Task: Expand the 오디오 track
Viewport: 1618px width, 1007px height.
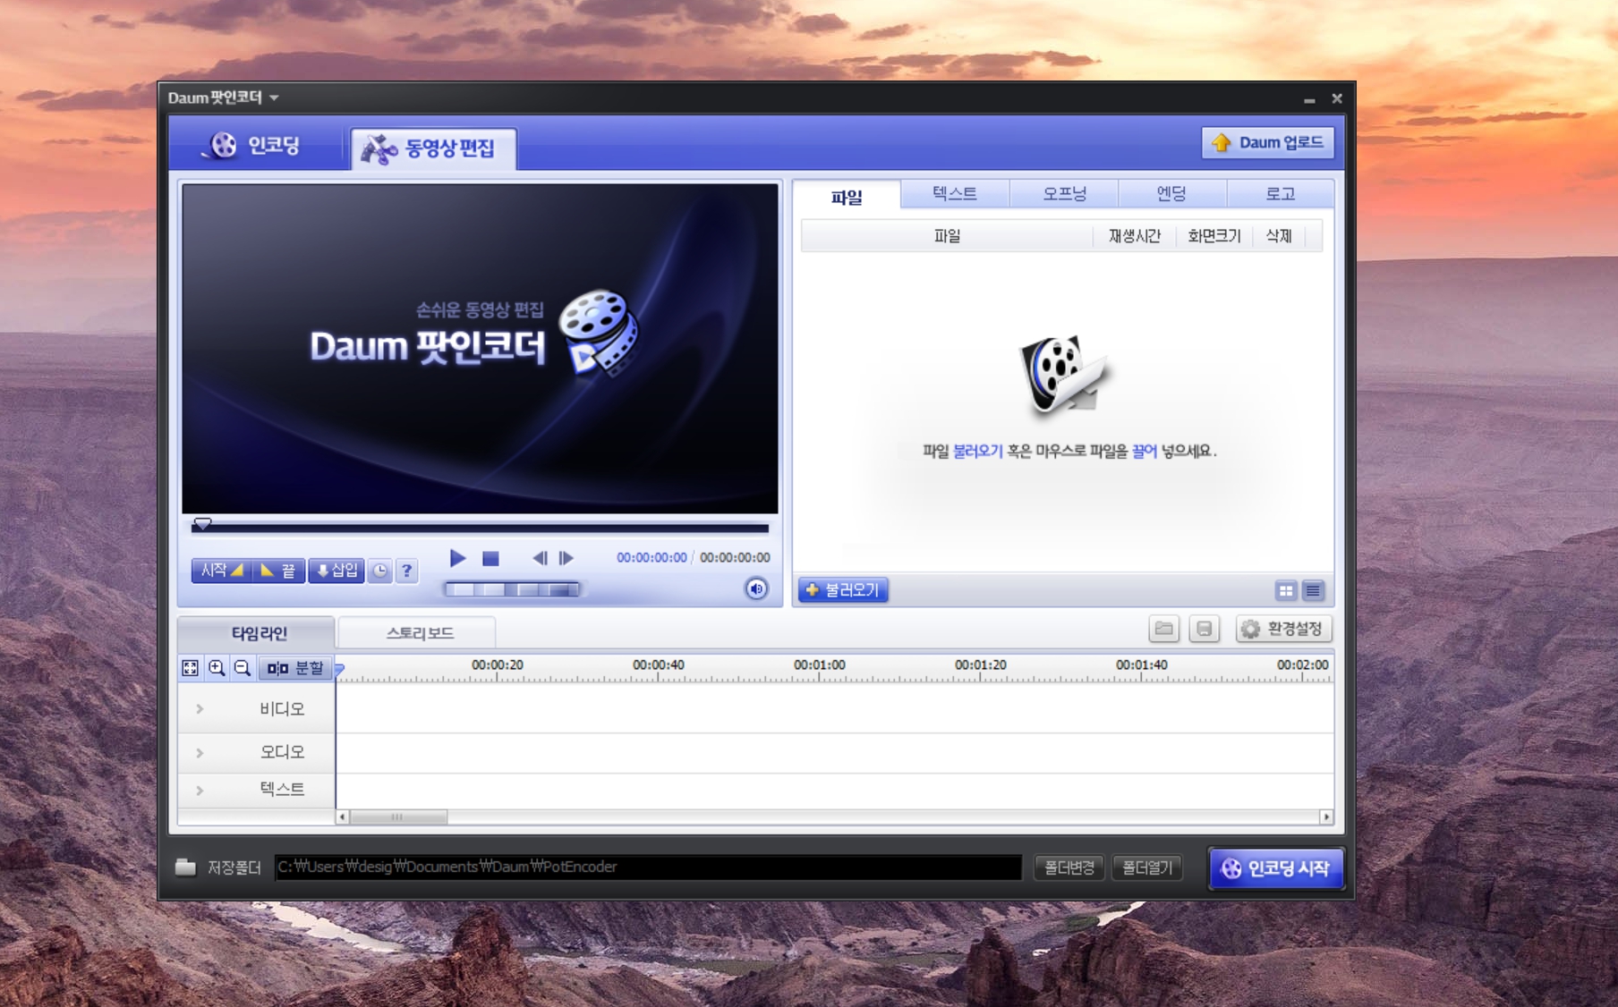Action: [x=200, y=753]
